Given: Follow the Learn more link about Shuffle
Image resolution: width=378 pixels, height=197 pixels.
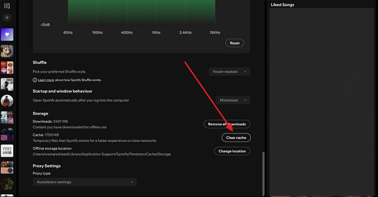Looking at the screenshot, I should coord(46,80).
